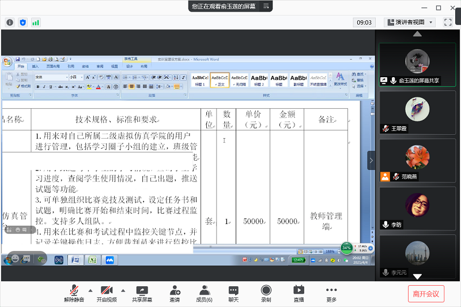Start 直播 live streaming

tap(298, 294)
